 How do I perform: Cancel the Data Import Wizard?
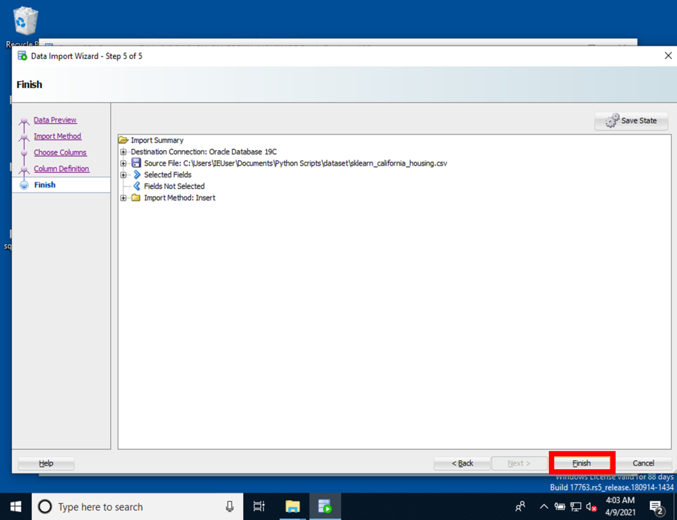pos(643,463)
